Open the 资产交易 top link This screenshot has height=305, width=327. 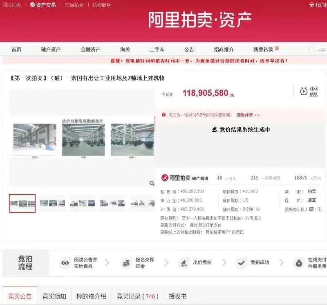[x=46, y=5]
